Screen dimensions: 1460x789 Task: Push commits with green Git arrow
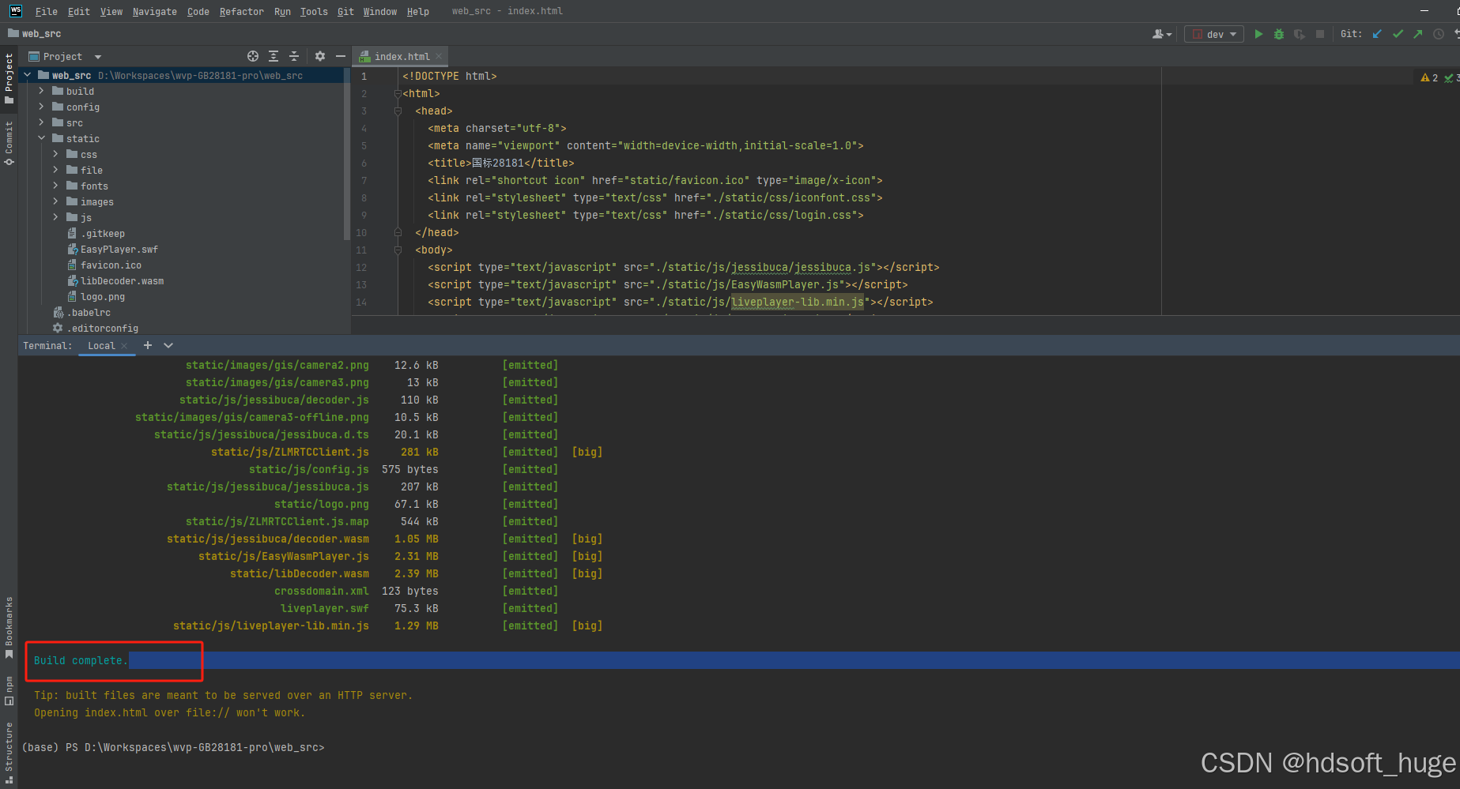pyautogui.click(x=1418, y=34)
